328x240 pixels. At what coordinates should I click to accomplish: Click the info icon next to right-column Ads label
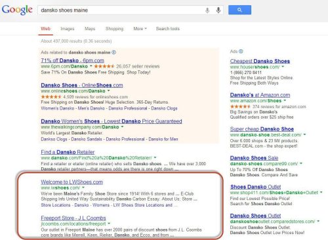point(241,51)
